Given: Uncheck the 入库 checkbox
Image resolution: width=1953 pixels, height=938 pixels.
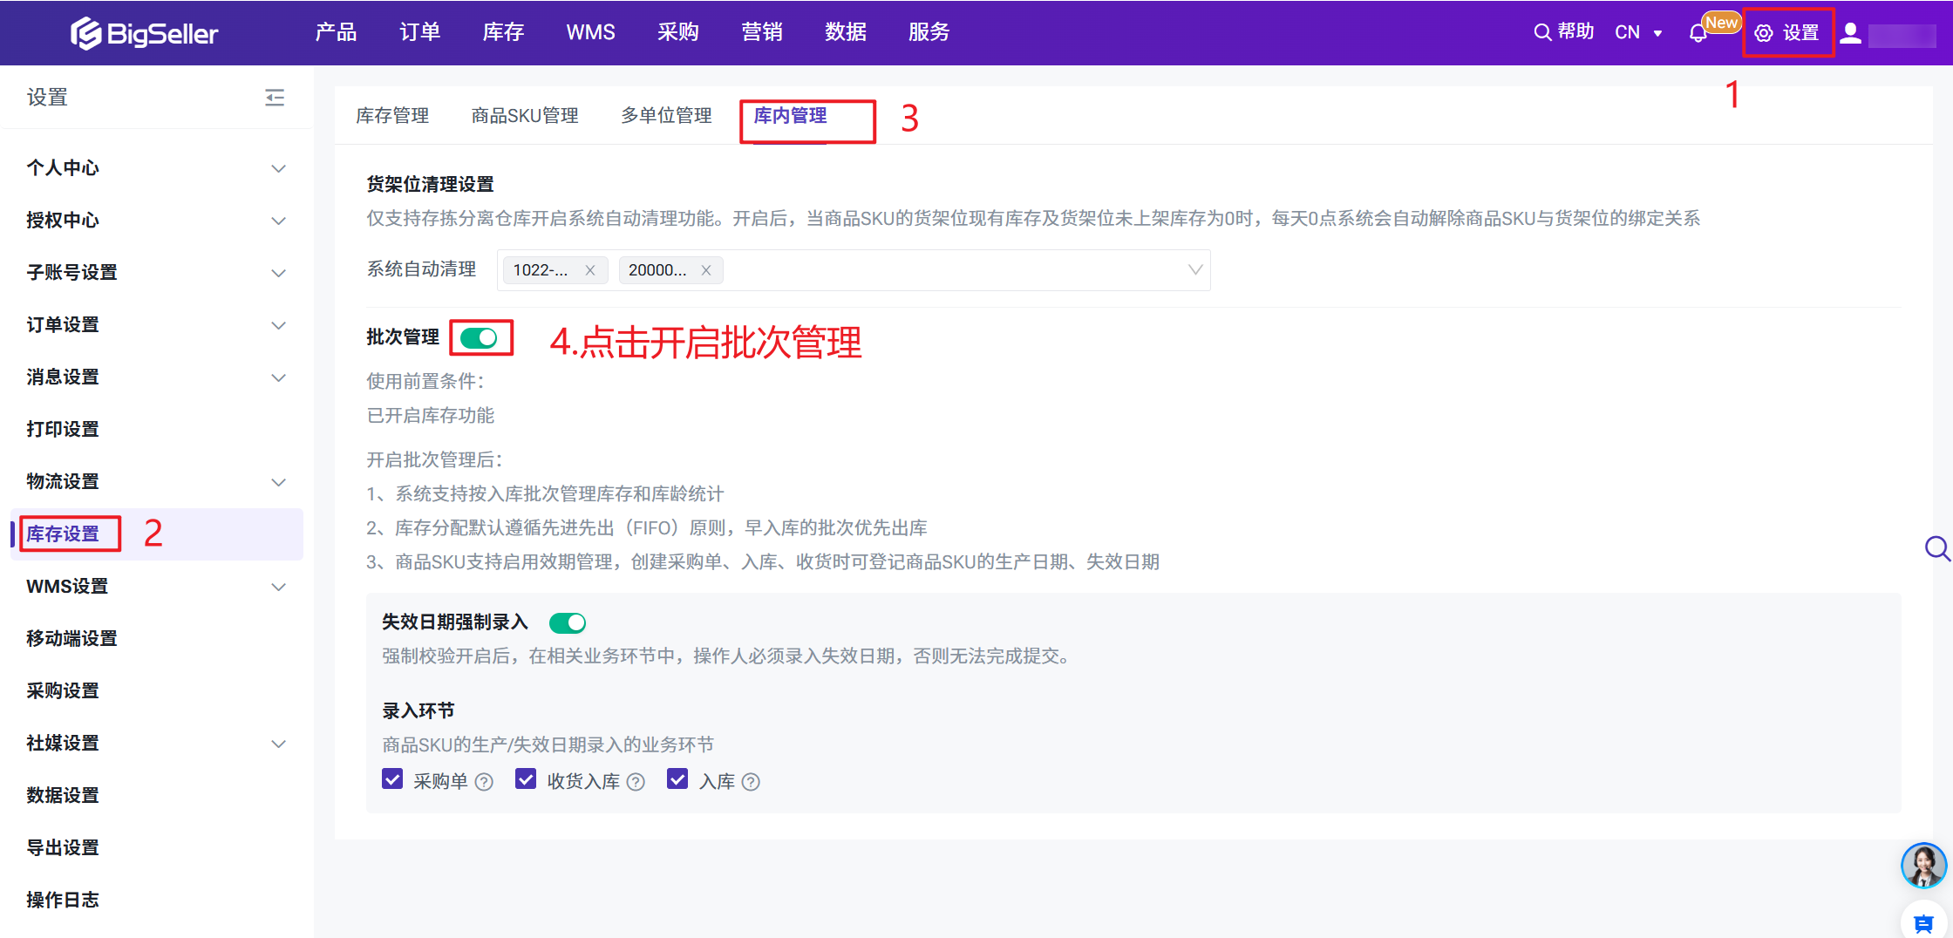Looking at the screenshot, I should (x=677, y=779).
